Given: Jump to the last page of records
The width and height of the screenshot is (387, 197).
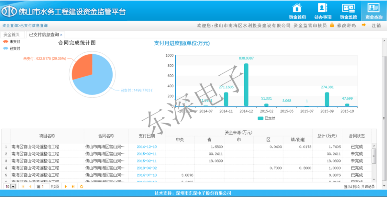Looking at the screenshot, I should tap(73, 187).
